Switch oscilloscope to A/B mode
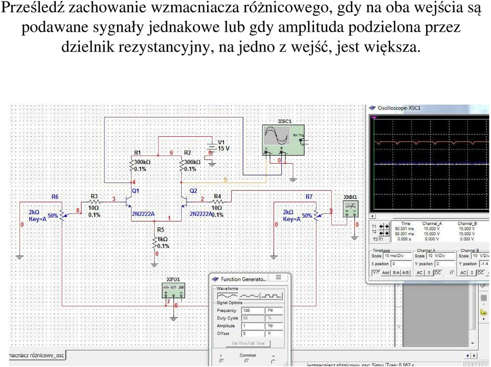Screen dimensions: 491x367 point(406,273)
